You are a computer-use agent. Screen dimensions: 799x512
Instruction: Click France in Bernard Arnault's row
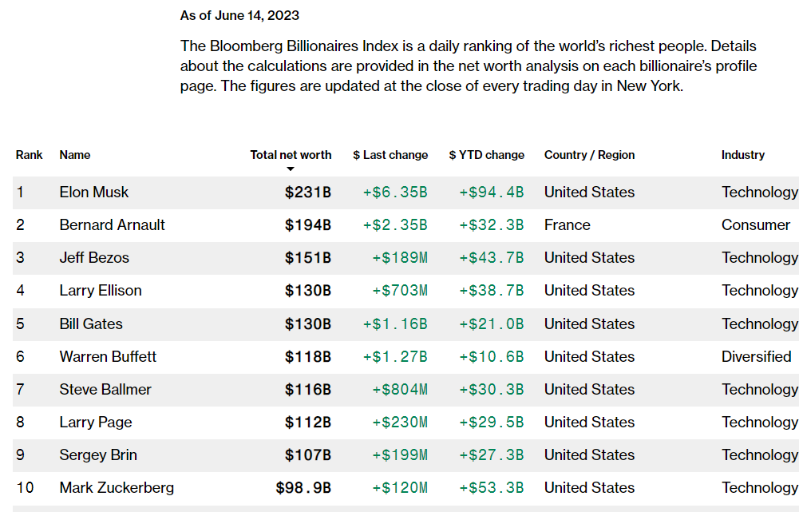pyautogui.click(x=568, y=225)
